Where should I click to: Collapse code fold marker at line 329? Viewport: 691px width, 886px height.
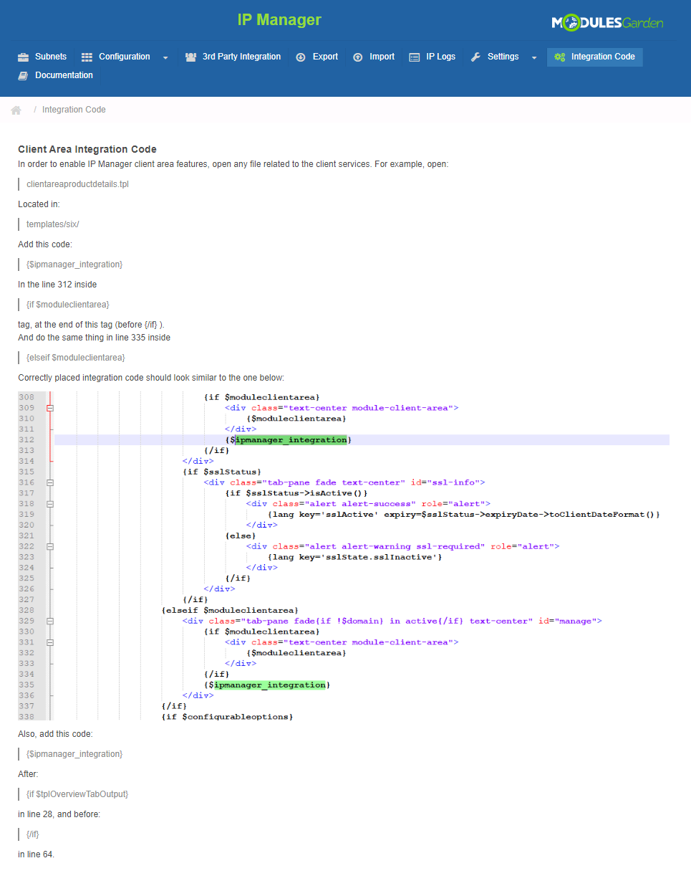click(x=50, y=621)
